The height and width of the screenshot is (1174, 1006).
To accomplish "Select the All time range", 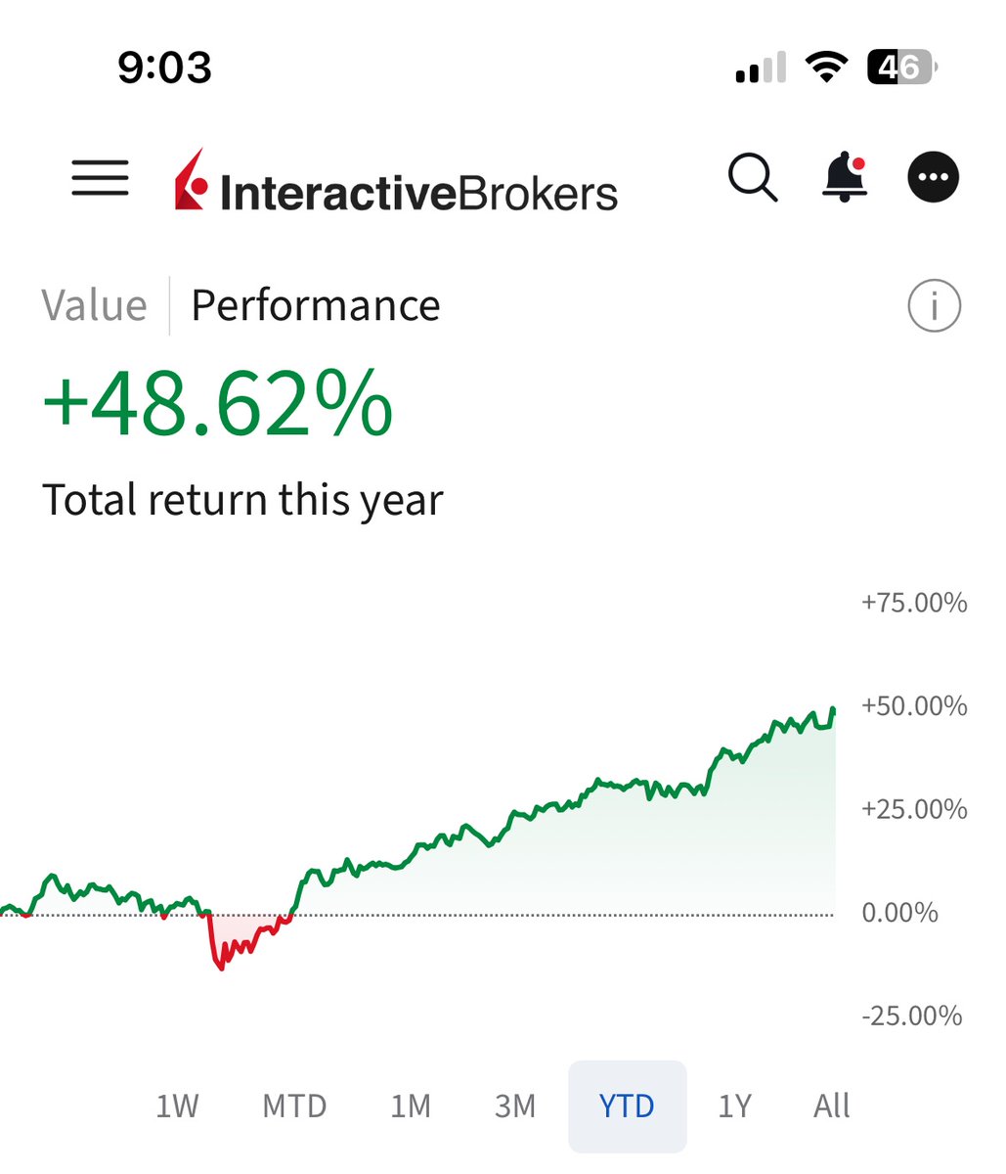I will (x=832, y=1106).
